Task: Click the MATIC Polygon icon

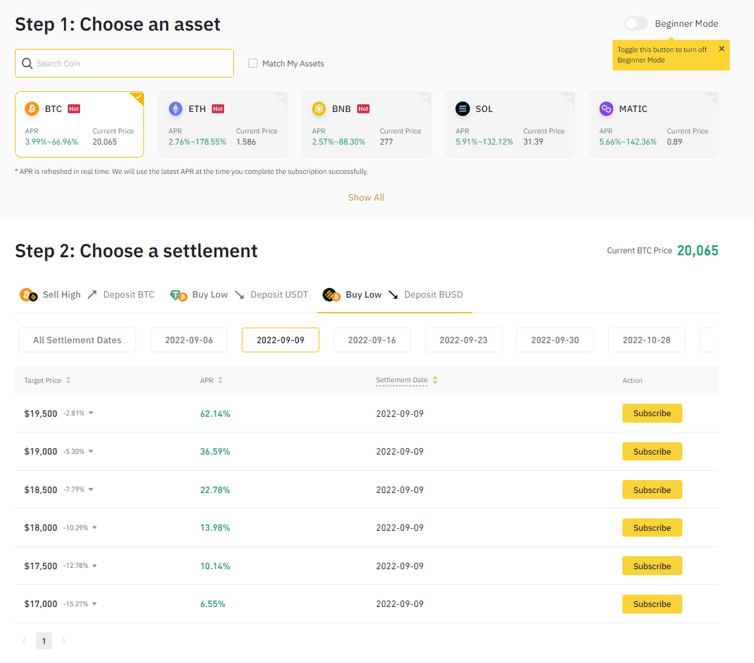Action: pos(606,109)
